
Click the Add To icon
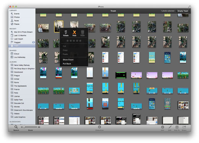[177, 127]
